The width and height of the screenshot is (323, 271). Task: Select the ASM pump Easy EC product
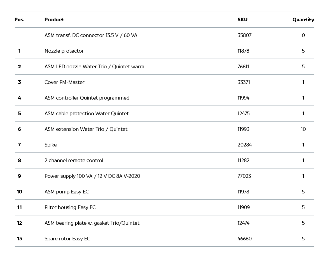(67, 192)
